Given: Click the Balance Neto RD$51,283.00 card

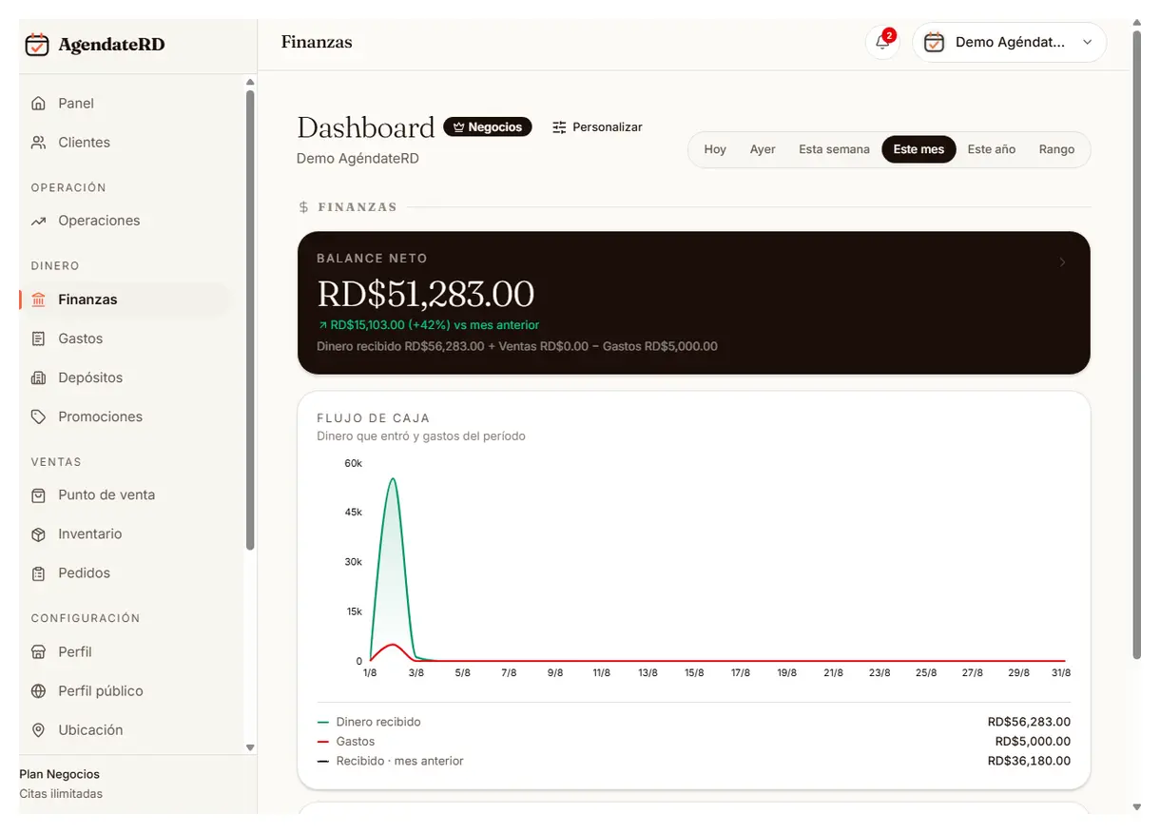Looking at the screenshot, I should click(694, 303).
